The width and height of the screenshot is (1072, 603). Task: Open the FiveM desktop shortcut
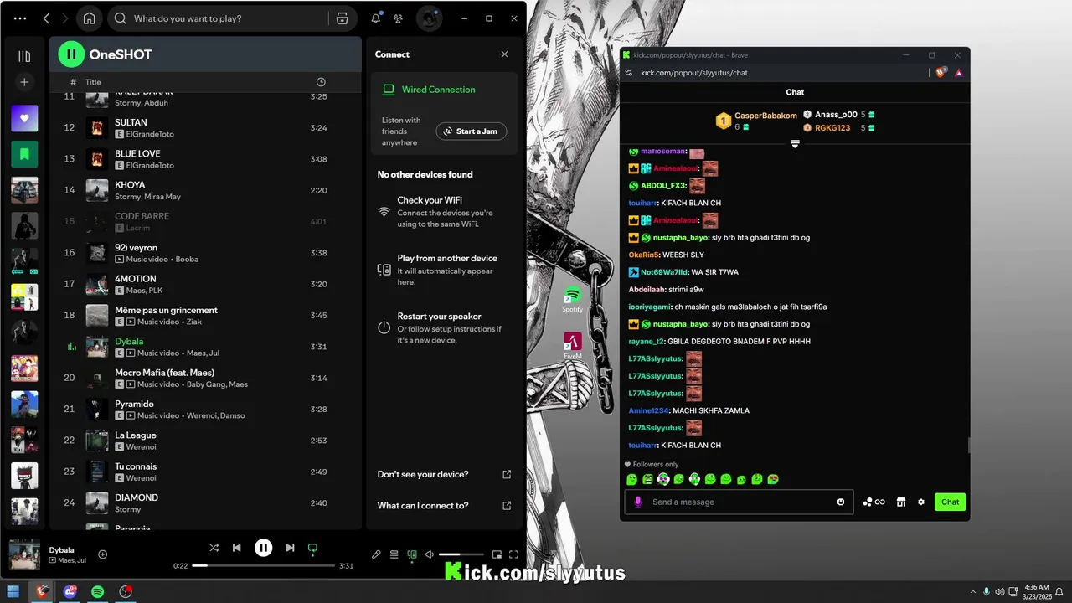click(573, 347)
